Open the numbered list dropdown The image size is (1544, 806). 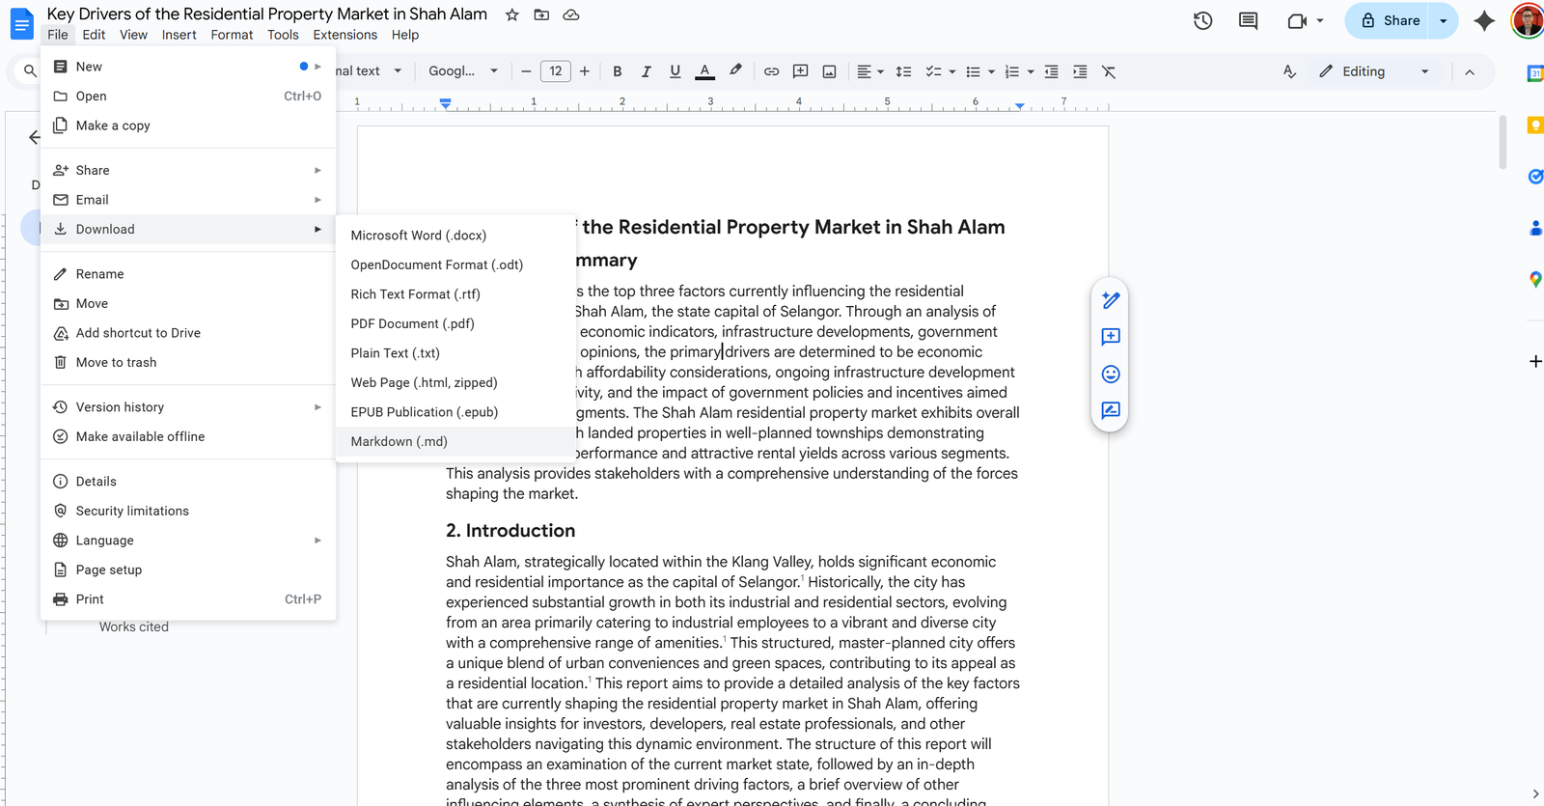[1031, 71]
